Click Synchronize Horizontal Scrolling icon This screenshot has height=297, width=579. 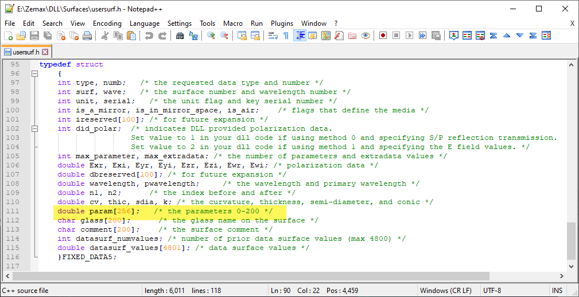coord(255,36)
